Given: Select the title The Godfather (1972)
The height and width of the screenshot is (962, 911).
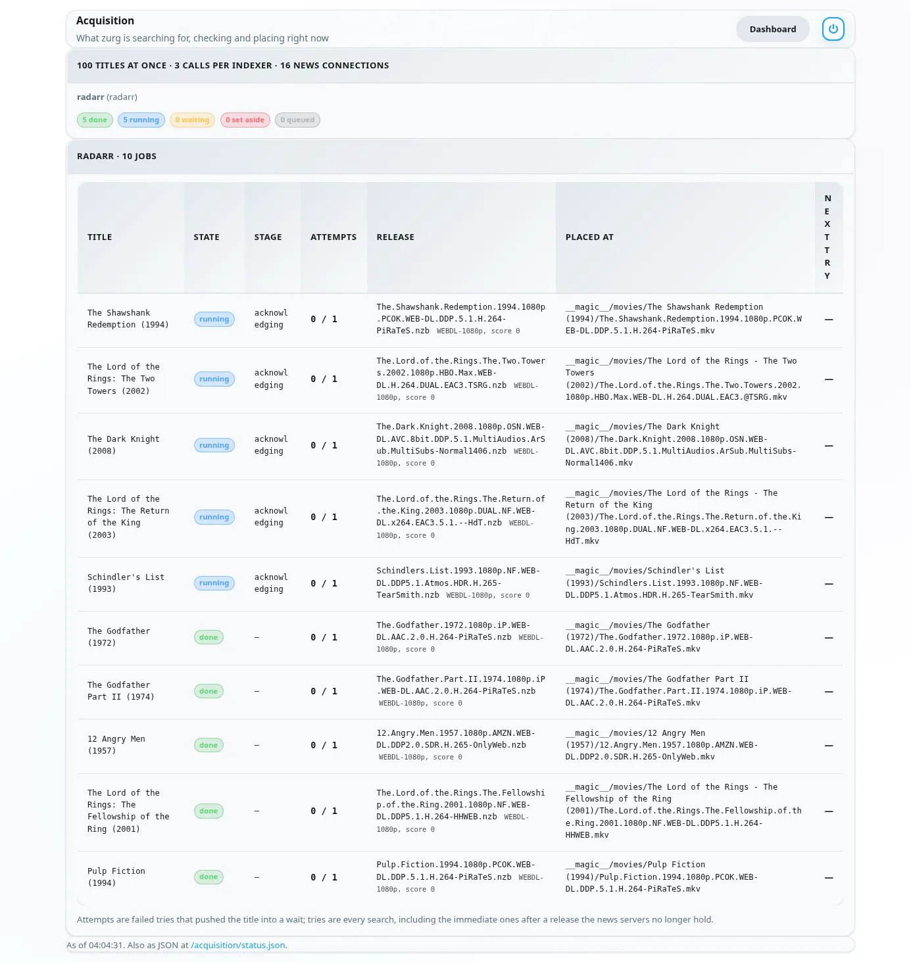Looking at the screenshot, I should pos(119,637).
